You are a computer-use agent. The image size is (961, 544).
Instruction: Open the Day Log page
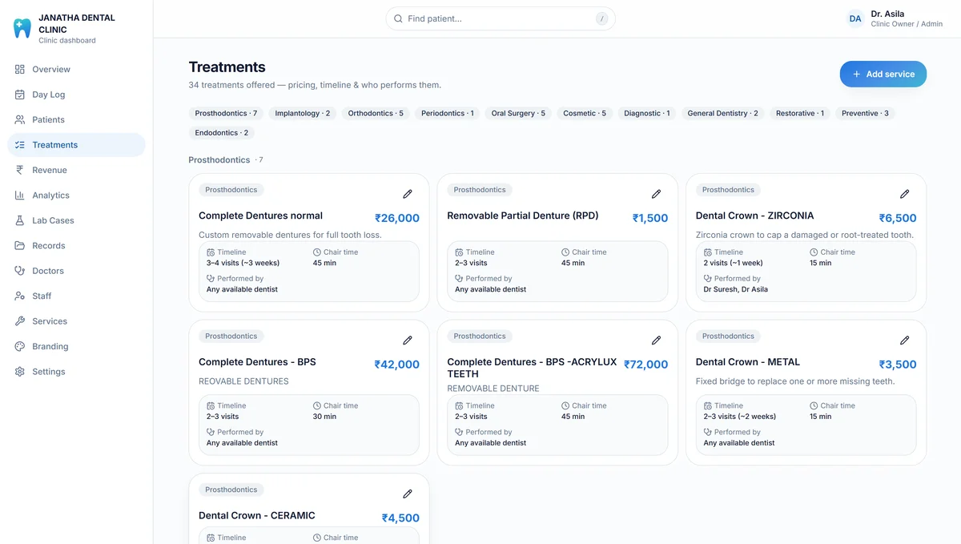click(x=76, y=95)
